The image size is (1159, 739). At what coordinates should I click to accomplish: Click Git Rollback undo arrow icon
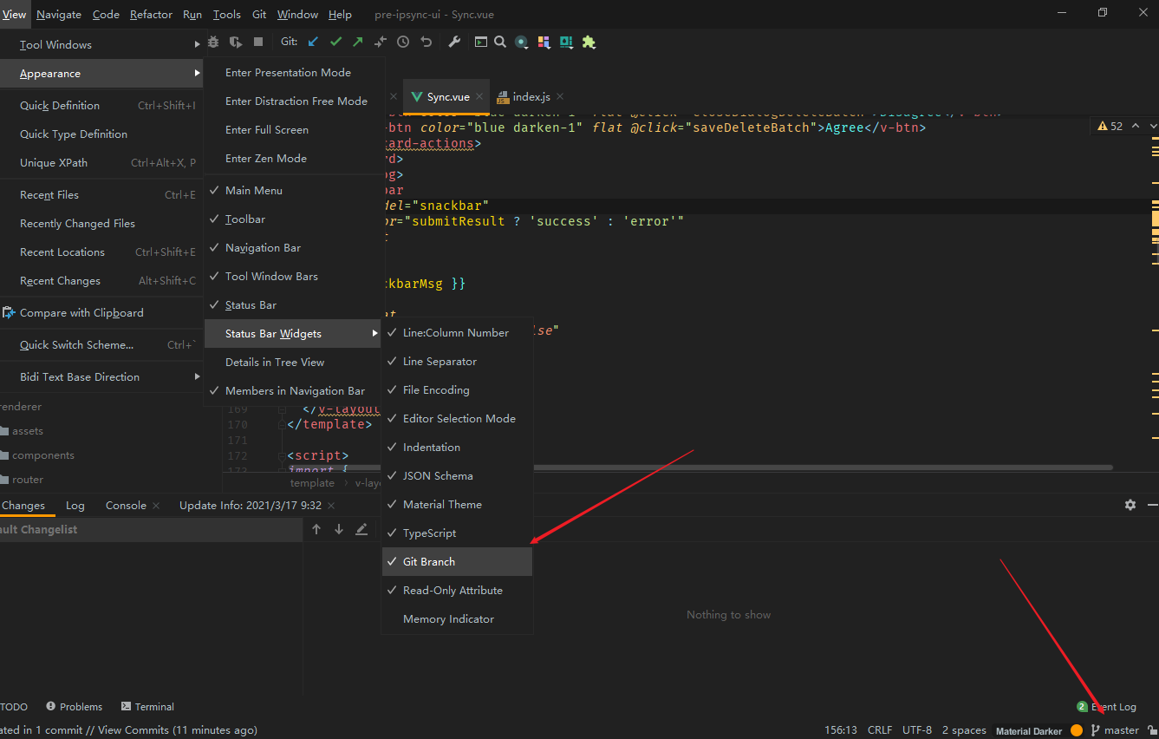[426, 42]
